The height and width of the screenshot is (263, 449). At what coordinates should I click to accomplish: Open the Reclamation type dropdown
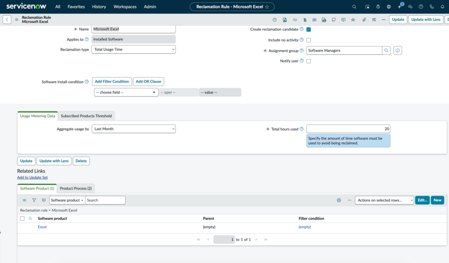[134, 49]
